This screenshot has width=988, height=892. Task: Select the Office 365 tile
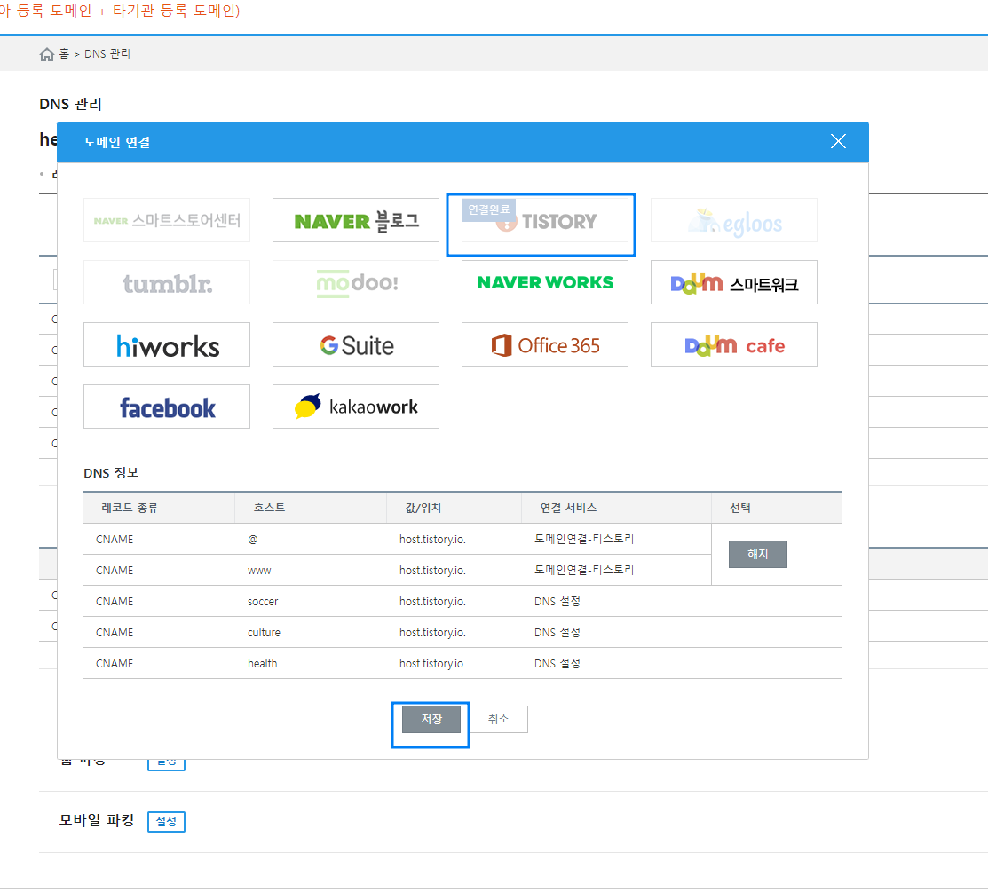pos(544,344)
